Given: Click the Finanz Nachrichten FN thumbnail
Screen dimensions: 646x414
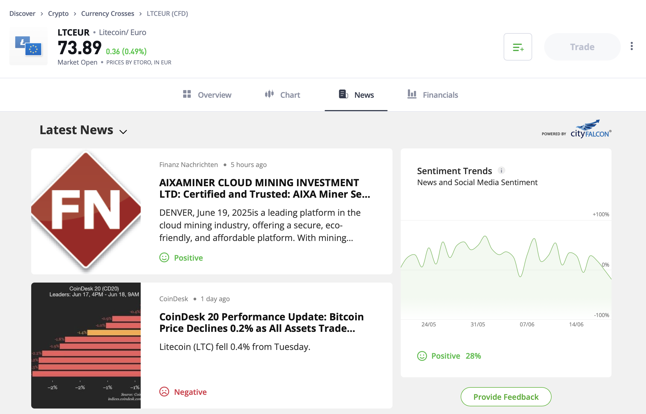Looking at the screenshot, I should (86, 211).
